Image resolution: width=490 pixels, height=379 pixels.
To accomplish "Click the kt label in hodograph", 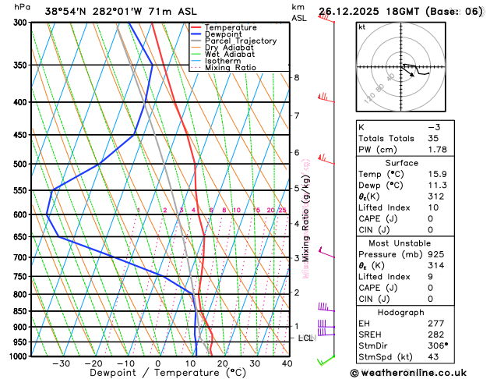I will [x=362, y=27].
